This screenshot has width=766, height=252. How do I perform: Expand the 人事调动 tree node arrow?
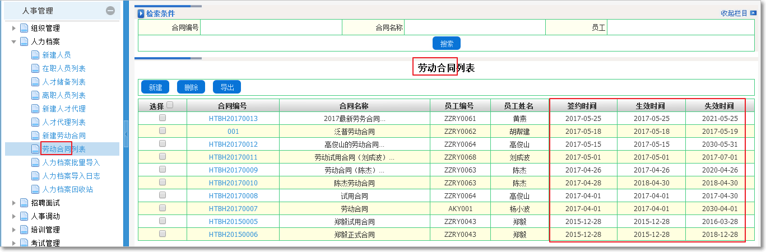14,216
